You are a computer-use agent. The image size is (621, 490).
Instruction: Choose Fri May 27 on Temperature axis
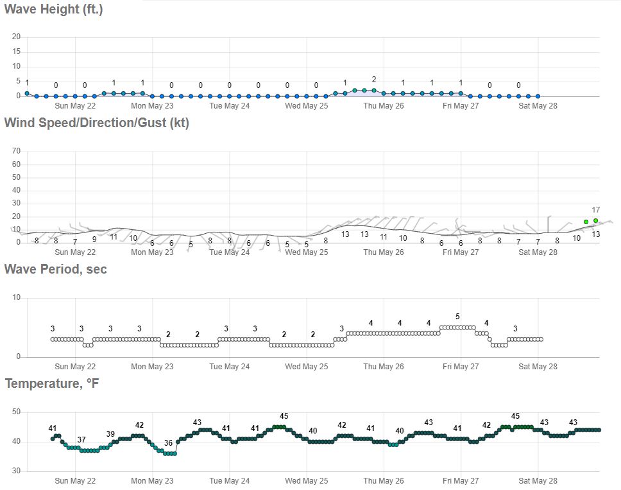(x=461, y=481)
